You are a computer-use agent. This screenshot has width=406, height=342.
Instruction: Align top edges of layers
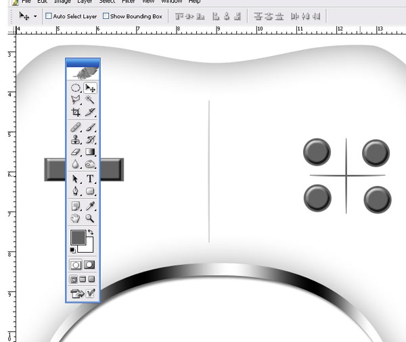[179, 16]
